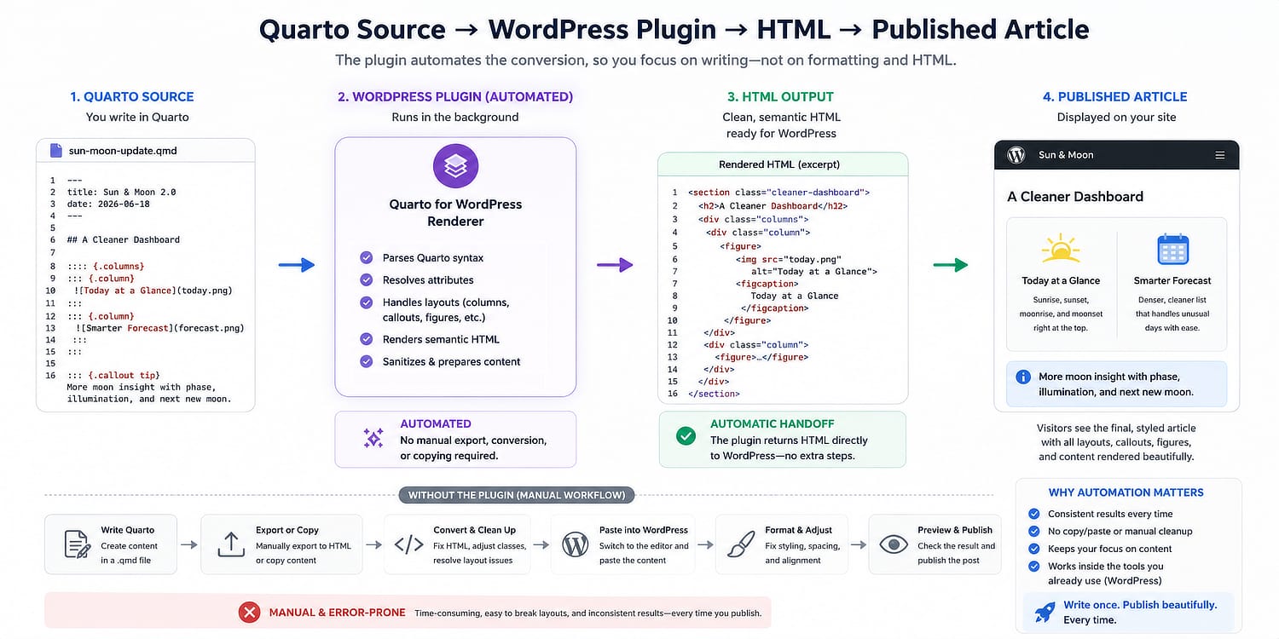The width and height of the screenshot is (1279, 639).
Task: Click the 2. WordPress Plugin (Automated) heading
Action: click(455, 96)
